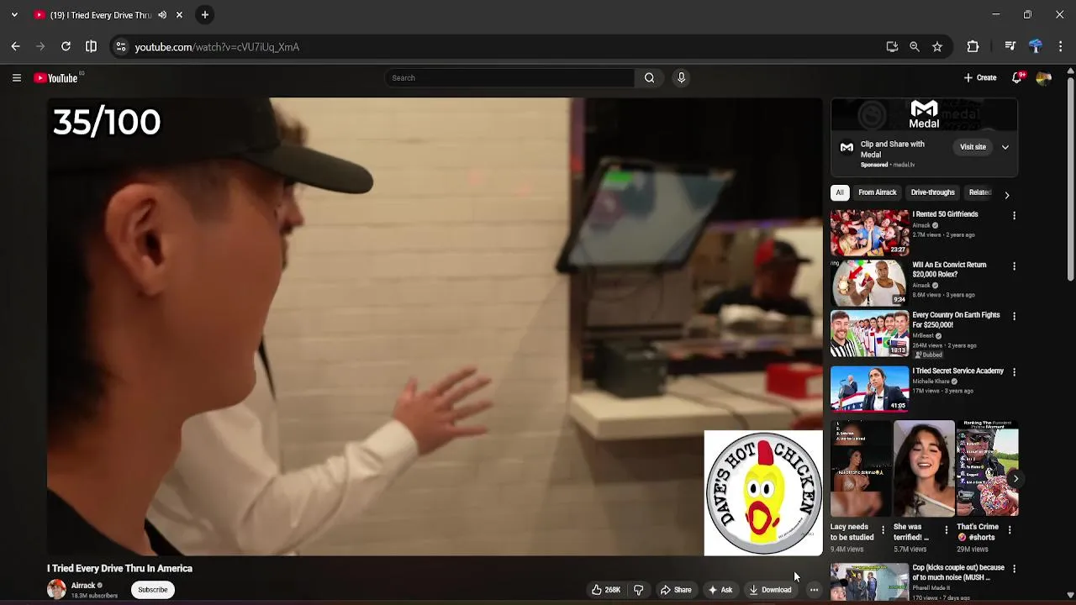Open options for Lacy needs to be studied
Screen dimensions: 1076x605
(883, 530)
